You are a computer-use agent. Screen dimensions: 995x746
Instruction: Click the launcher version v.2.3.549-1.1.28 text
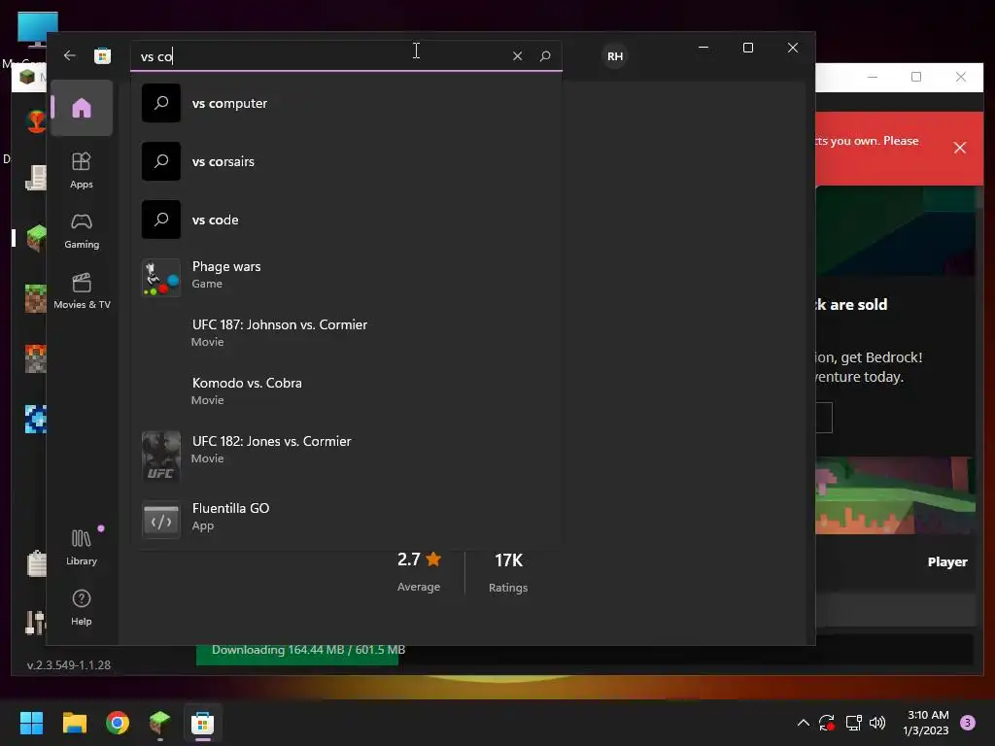coord(69,664)
